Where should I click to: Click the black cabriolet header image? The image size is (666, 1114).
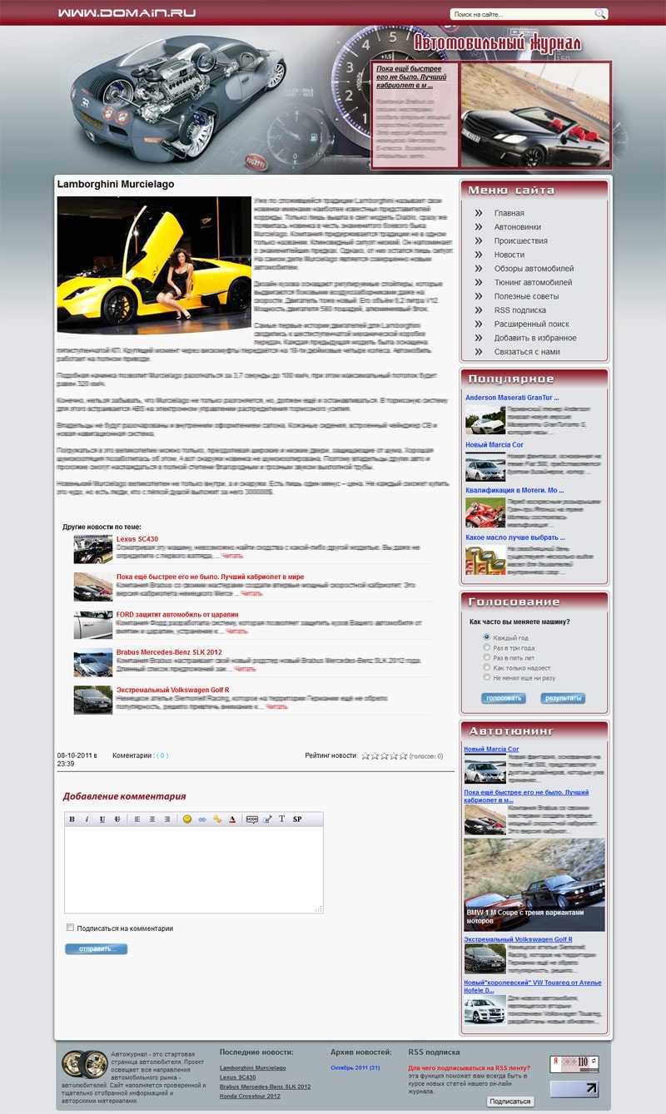click(x=535, y=115)
